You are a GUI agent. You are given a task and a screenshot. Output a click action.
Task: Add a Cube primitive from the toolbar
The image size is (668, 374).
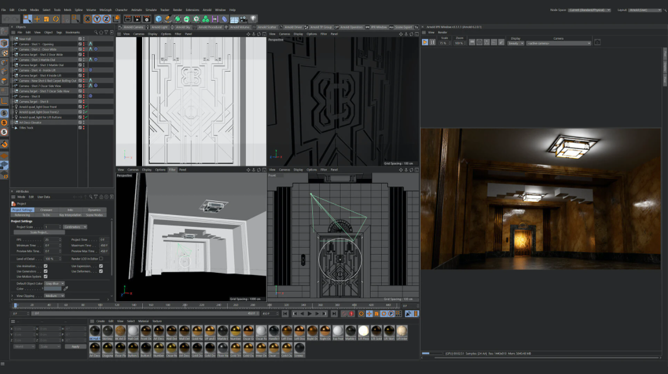[x=159, y=19]
